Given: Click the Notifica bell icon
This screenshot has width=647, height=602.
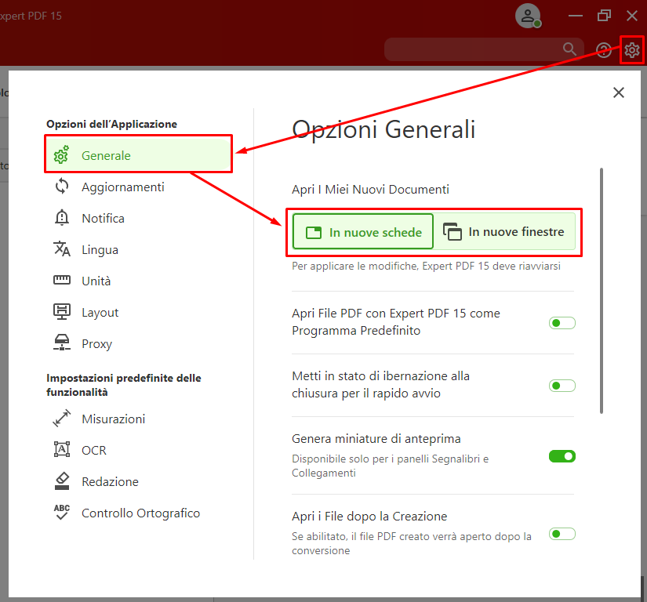Looking at the screenshot, I should (62, 217).
